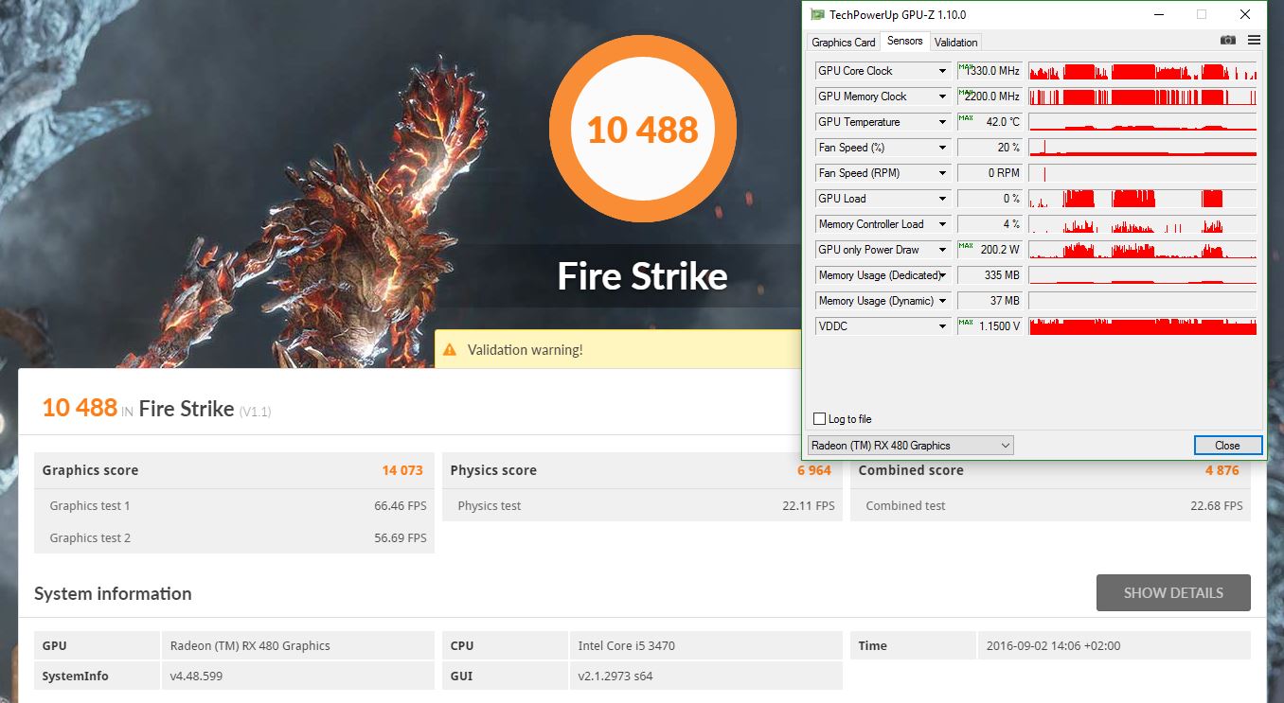This screenshot has width=1284, height=703.
Task: Click the 200.2 W power draw value
Action: [990, 250]
